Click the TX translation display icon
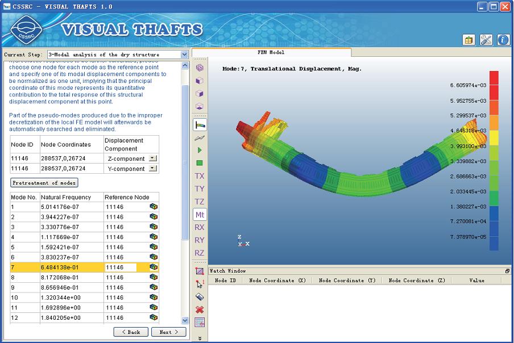Screen dimensions: 514x343 click(200, 176)
